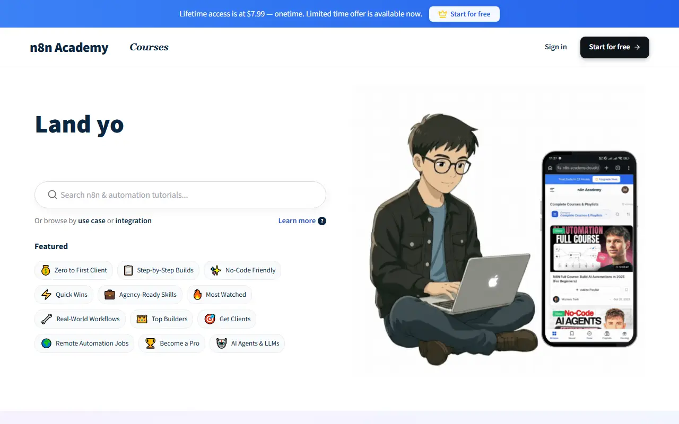679x424 pixels.
Task: Browse by integration link
Action: click(134, 221)
